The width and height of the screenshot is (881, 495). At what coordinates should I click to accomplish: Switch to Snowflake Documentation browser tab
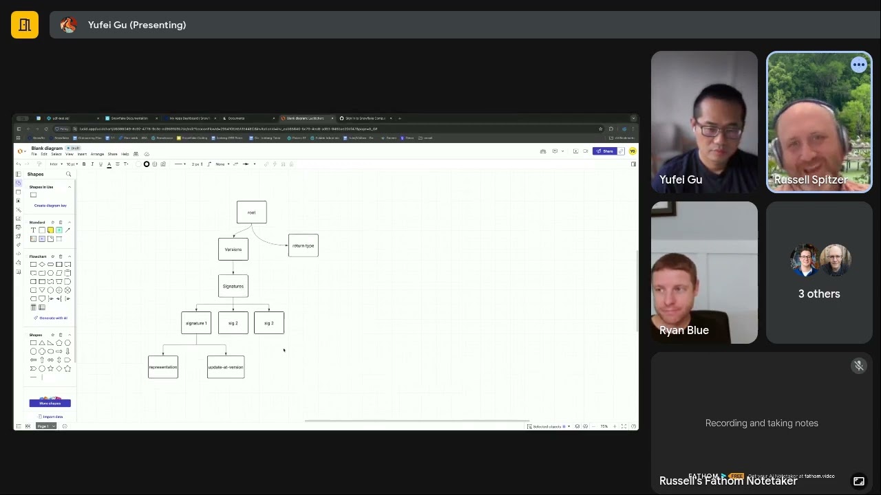pyautogui.click(x=128, y=118)
